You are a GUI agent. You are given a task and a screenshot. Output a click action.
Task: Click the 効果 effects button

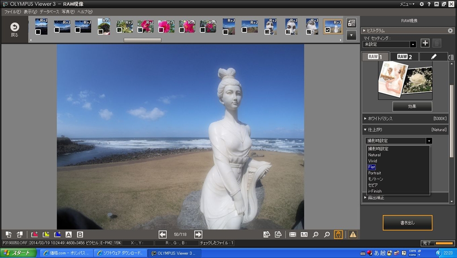[x=412, y=106]
